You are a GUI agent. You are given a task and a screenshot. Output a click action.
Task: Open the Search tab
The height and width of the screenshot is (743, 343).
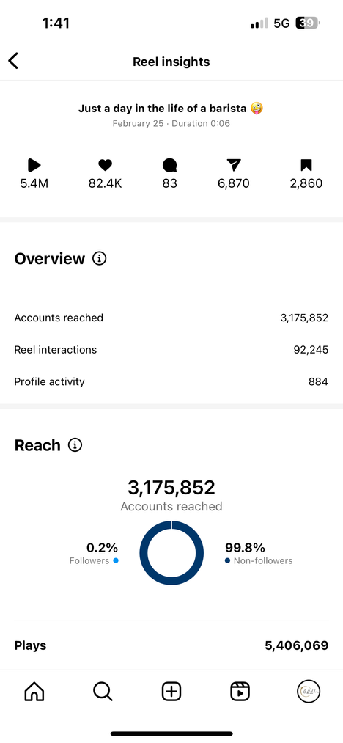(x=103, y=692)
